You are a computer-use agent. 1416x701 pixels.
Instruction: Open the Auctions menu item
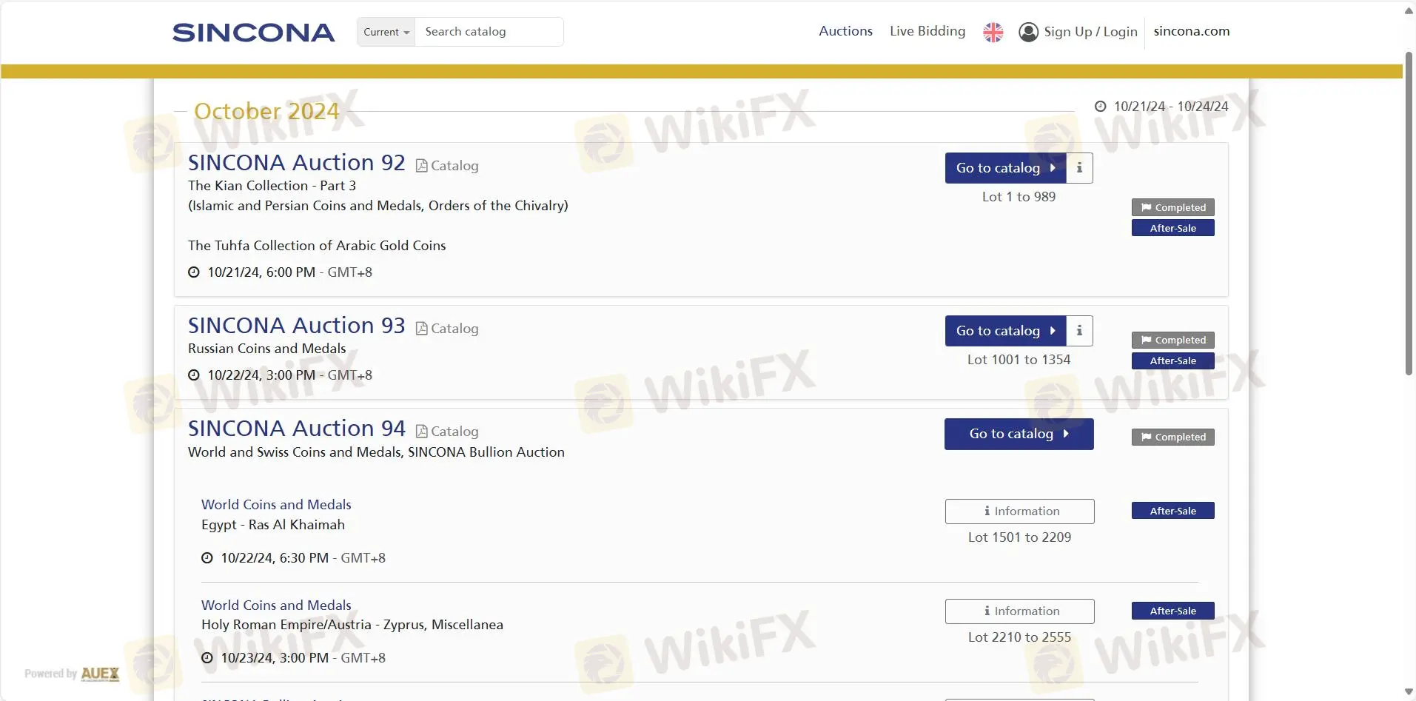pyautogui.click(x=845, y=31)
